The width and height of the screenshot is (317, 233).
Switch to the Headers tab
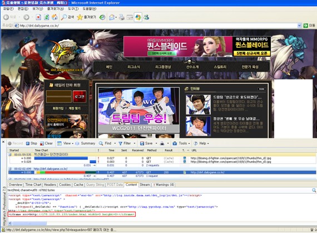click(50, 185)
